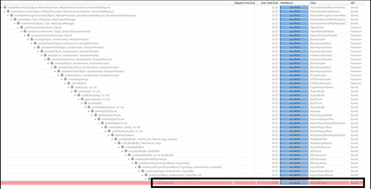This screenshot has height=189, width=371.
Task: Click class name Response
Action: (315, 111)
